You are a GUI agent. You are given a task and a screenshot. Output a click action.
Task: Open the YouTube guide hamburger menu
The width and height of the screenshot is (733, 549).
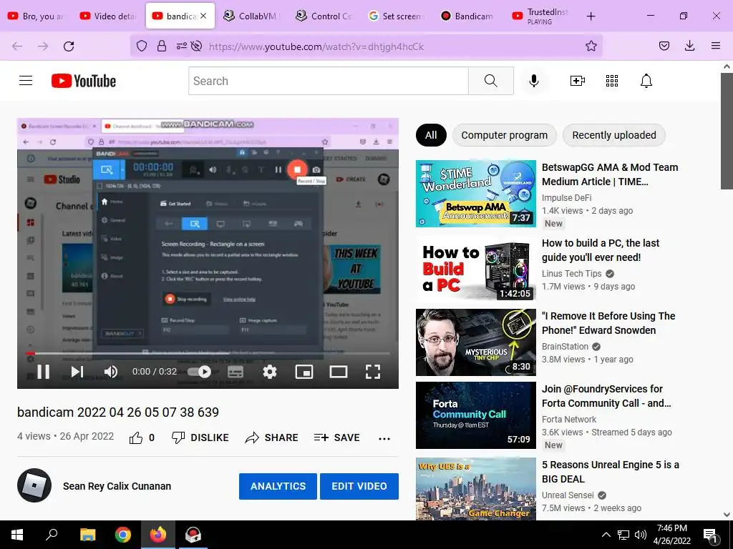coord(26,81)
